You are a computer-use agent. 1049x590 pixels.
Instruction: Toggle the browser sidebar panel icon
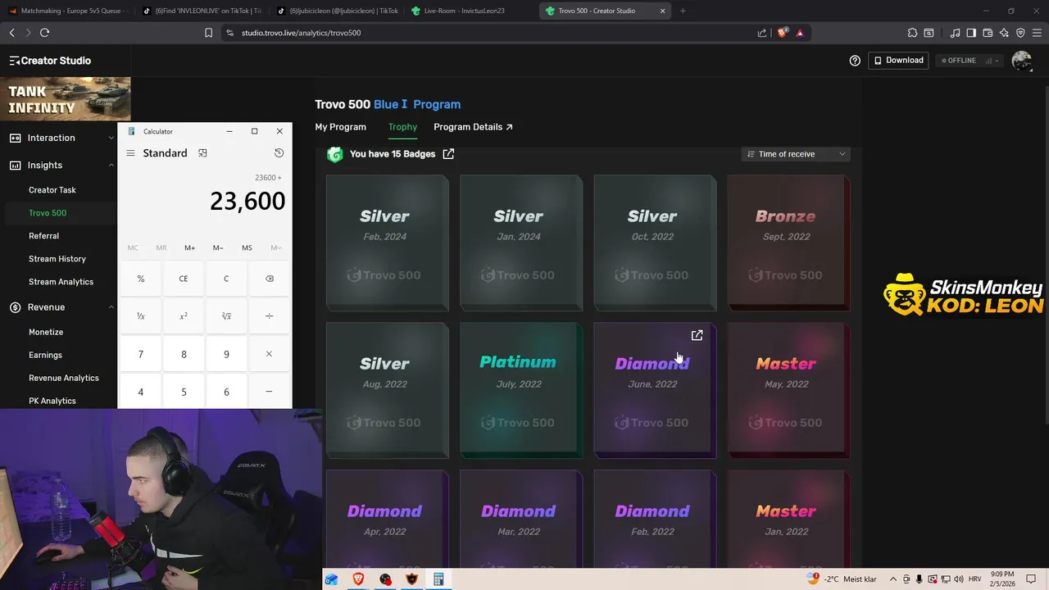tap(971, 33)
